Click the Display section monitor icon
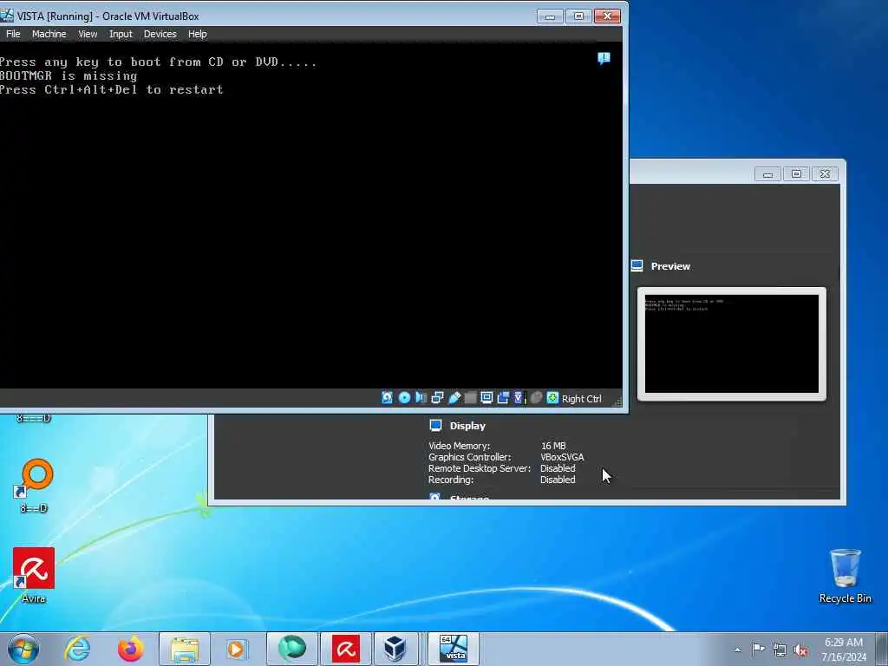The image size is (888, 666). tap(435, 425)
